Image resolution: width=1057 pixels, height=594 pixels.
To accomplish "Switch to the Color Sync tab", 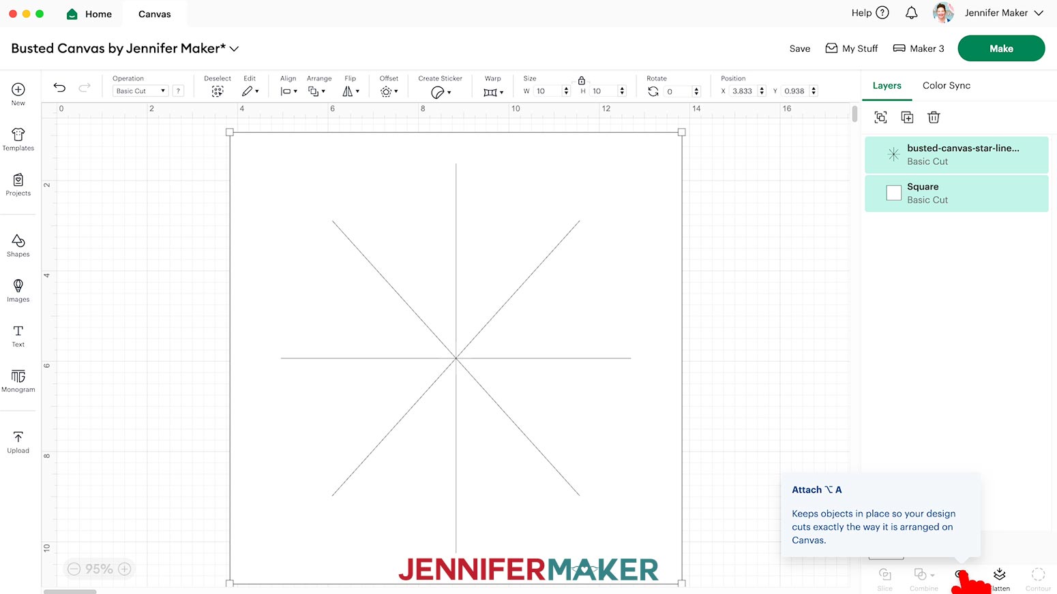I will (947, 86).
